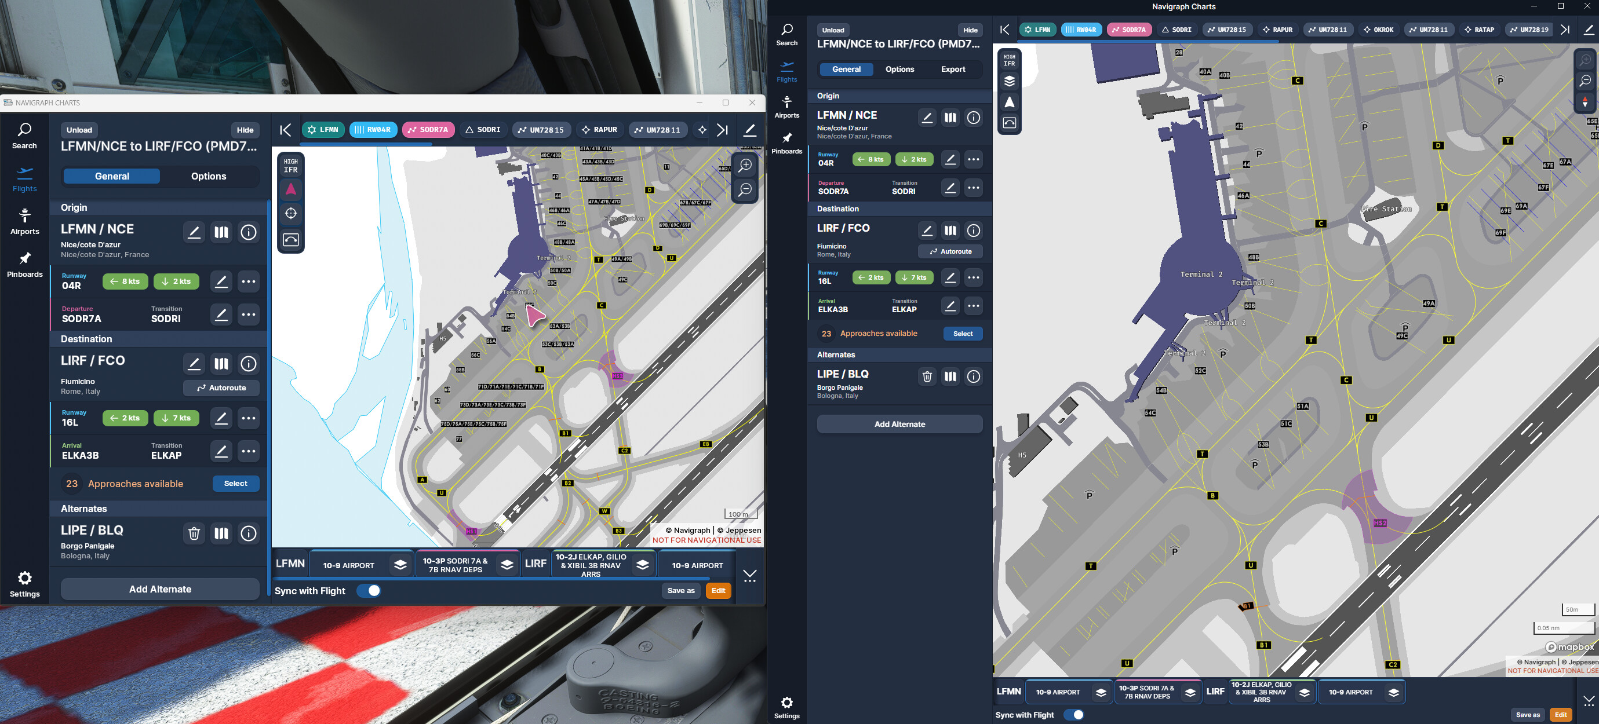
Task: Zoom in on the left chart map
Action: (745, 165)
